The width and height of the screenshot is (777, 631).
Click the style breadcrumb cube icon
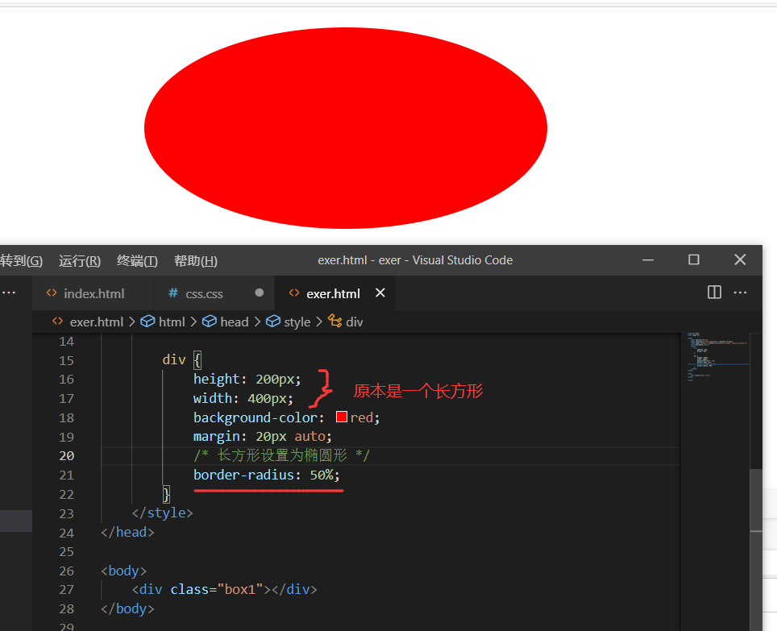(273, 322)
